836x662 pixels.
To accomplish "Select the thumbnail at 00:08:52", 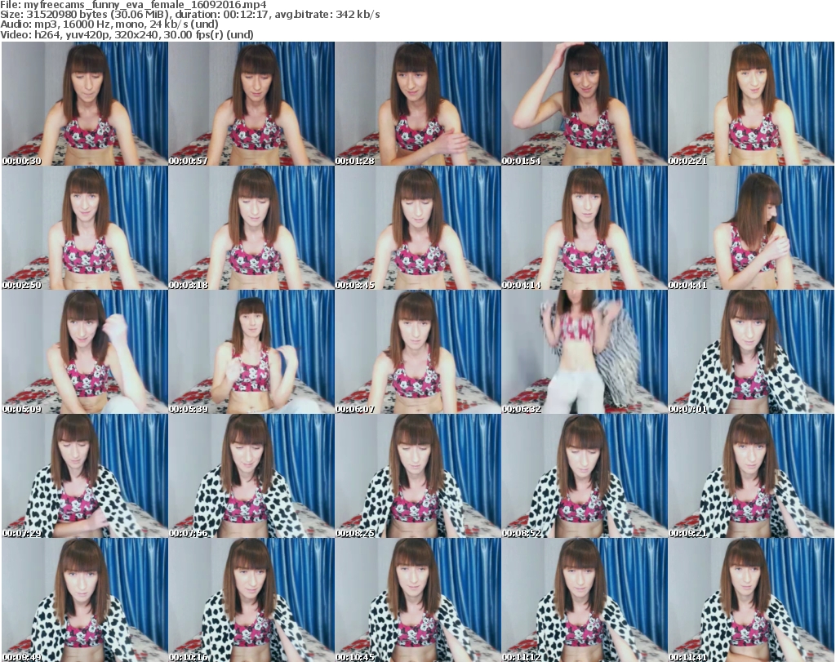I will (x=584, y=476).
